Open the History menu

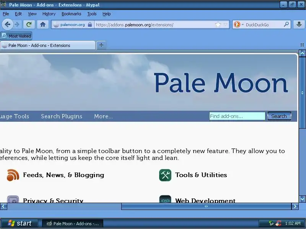tap(49, 14)
